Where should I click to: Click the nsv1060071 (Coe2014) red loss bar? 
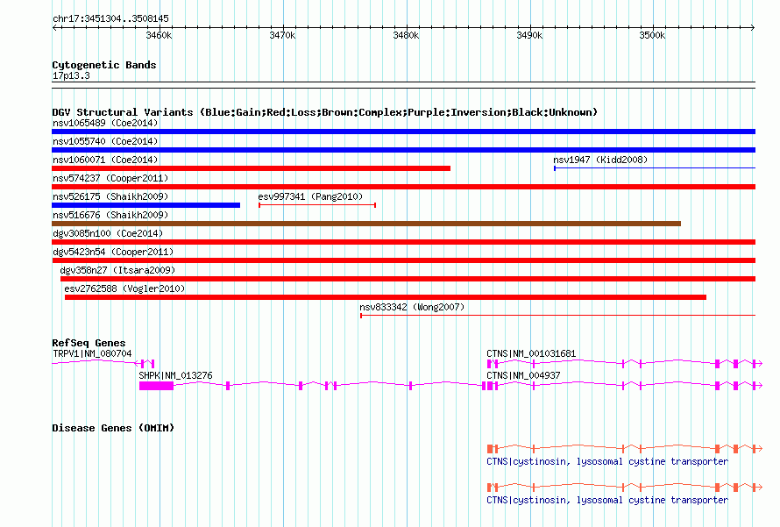(x=252, y=168)
